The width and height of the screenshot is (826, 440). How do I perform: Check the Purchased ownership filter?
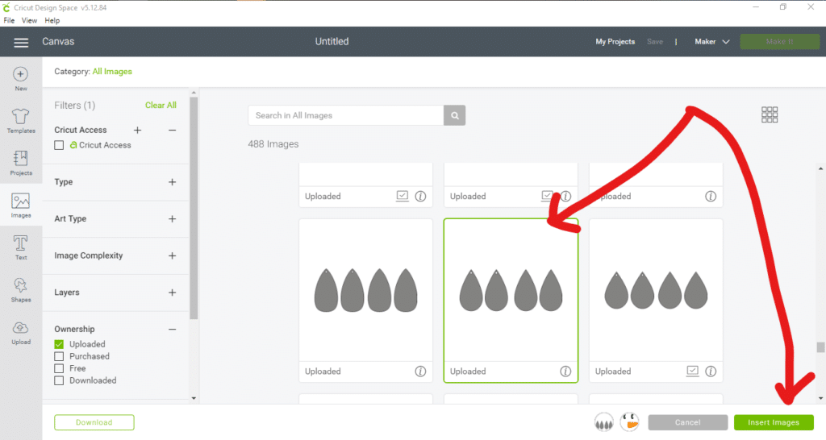point(59,356)
